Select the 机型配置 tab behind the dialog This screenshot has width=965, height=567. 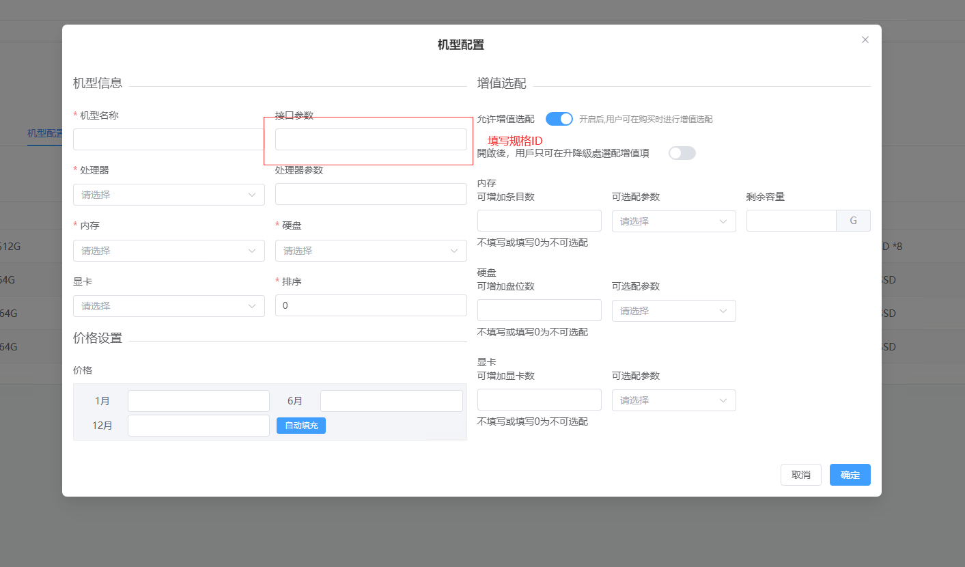44,133
